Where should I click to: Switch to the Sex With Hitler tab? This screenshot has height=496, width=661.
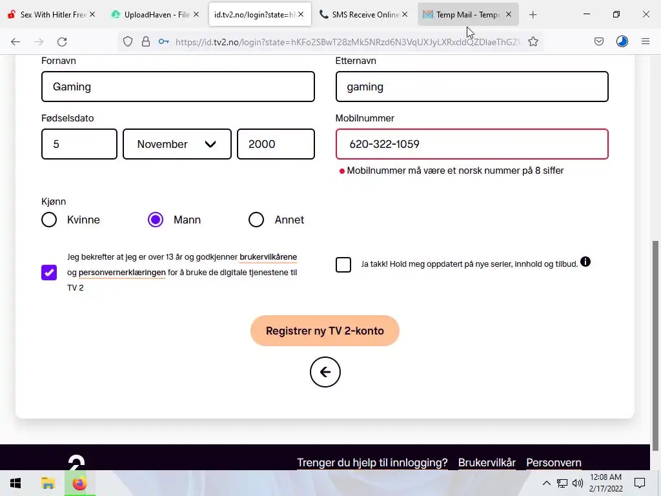point(53,15)
